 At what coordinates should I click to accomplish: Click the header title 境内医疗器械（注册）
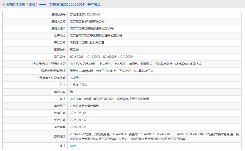(21, 4)
